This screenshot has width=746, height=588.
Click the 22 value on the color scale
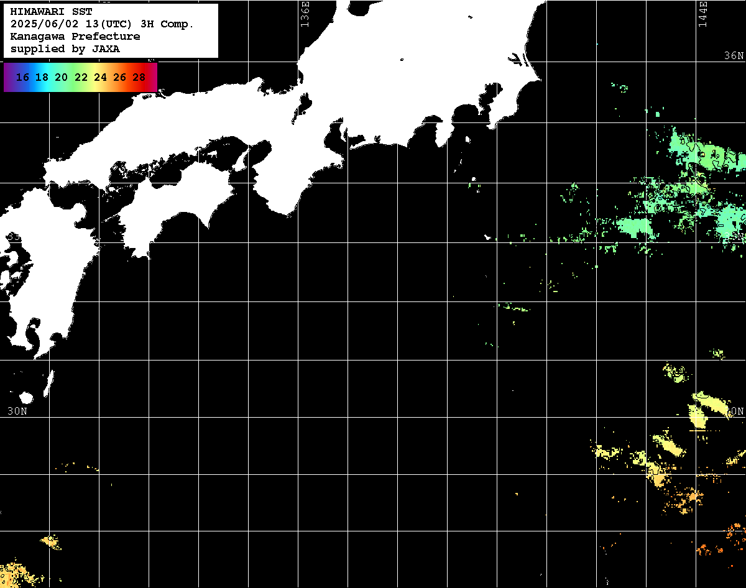[81, 78]
